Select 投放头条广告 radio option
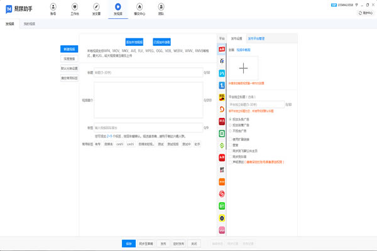The width and height of the screenshot is (377, 251). tap(230, 119)
